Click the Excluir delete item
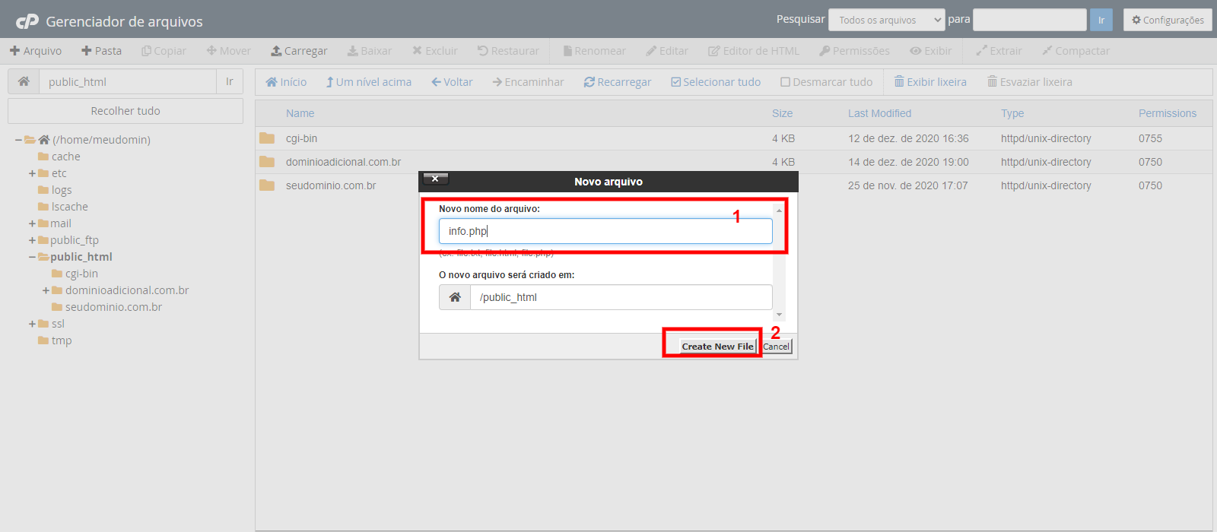This screenshot has height=532, width=1217. [435, 51]
